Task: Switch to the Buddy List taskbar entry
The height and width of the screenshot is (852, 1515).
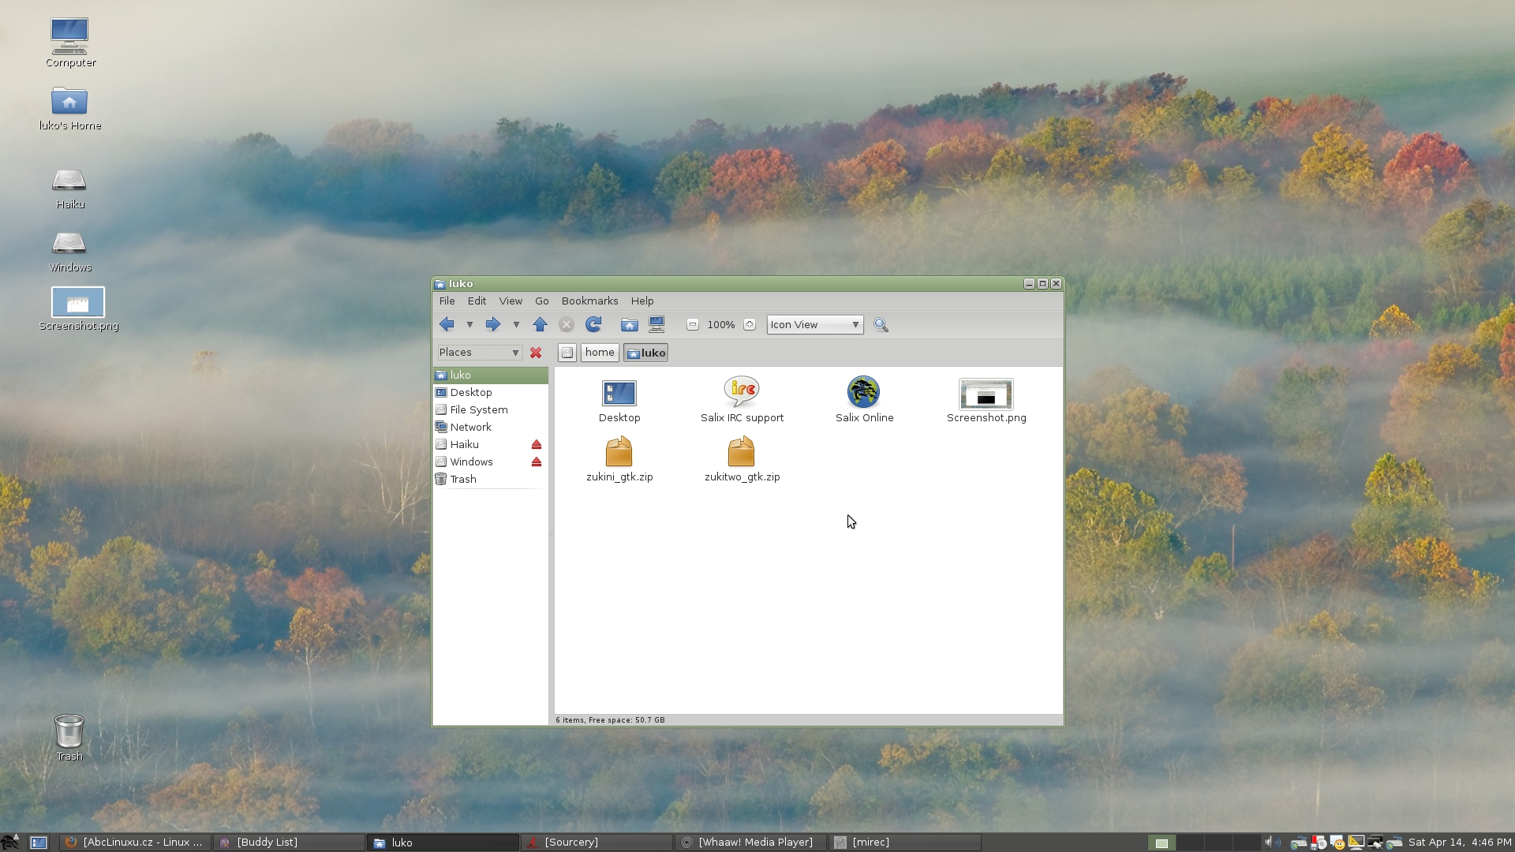Action: point(289,843)
